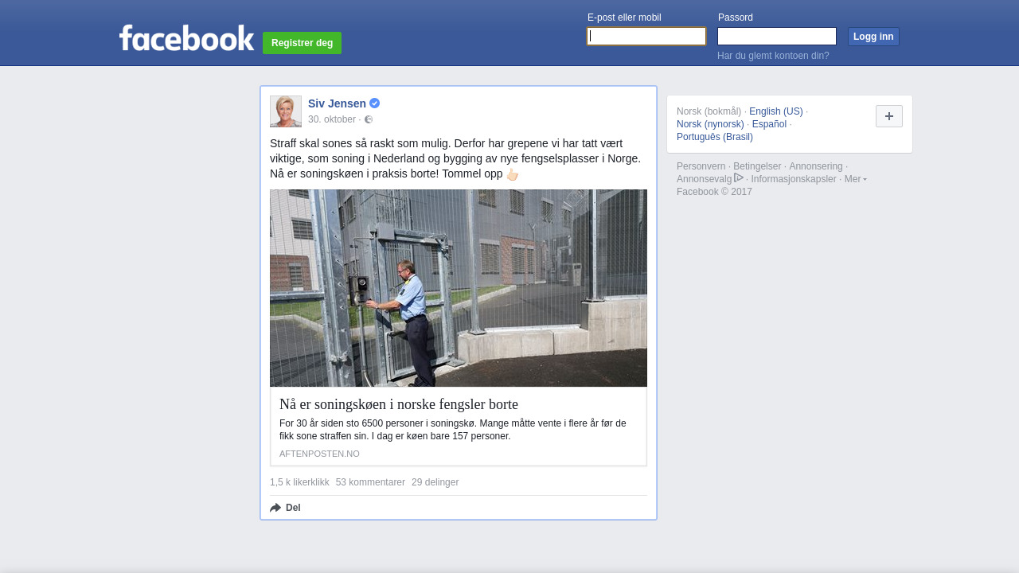View the 53 kommentarer link
The height and width of the screenshot is (573, 1019).
coord(370,482)
